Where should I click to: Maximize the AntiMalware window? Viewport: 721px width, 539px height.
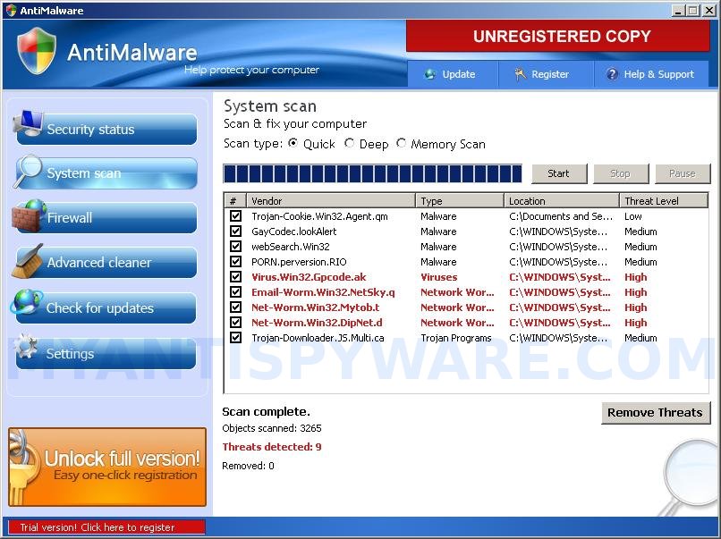693,10
